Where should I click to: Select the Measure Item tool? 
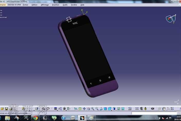141,109
